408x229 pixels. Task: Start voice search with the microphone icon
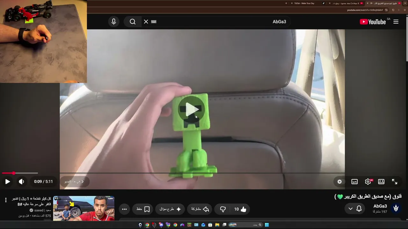tap(114, 22)
